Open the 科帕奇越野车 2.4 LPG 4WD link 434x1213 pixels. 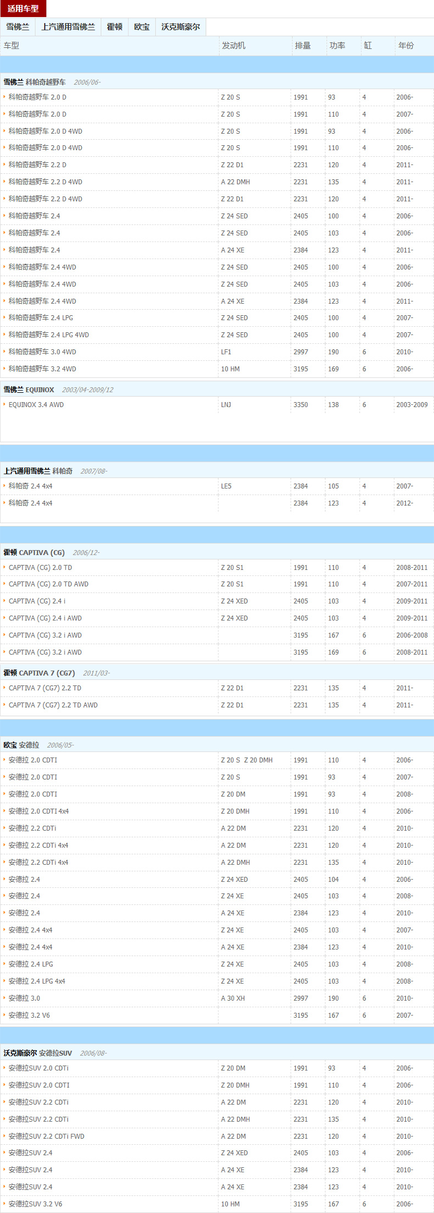tap(49, 335)
